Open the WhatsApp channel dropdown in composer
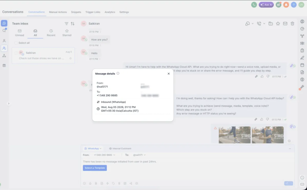Image resolution: width=307 pixels, height=190 pixels. click(93, 149)
